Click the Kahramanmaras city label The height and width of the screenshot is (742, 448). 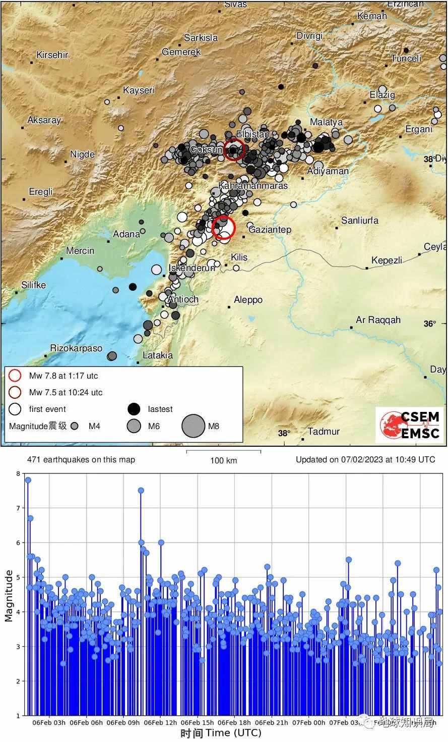tap(253, 185)
